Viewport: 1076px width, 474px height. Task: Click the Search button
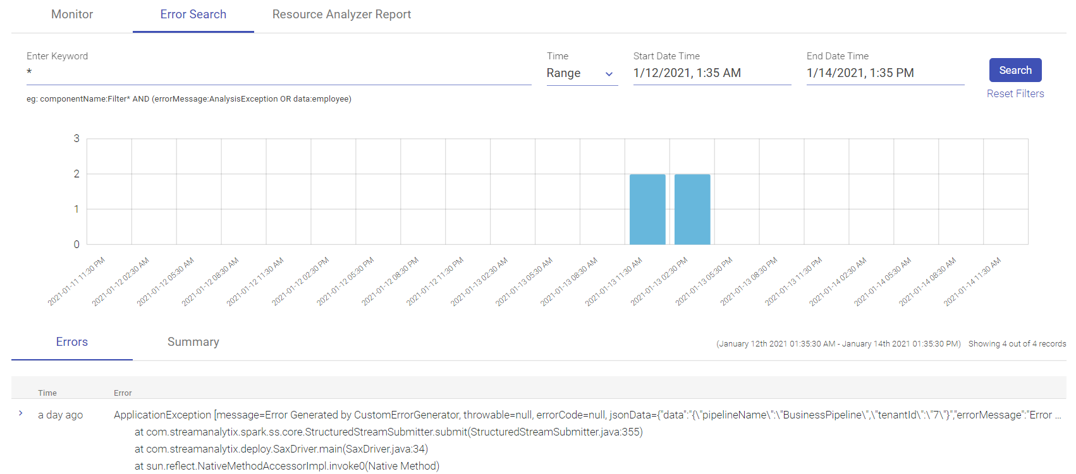click(1015, 70)
